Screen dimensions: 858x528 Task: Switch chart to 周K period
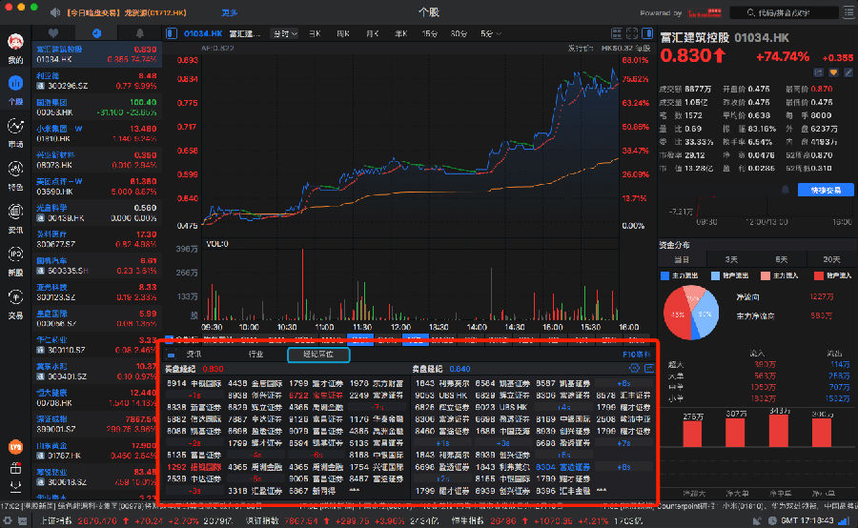click(343, 34)
